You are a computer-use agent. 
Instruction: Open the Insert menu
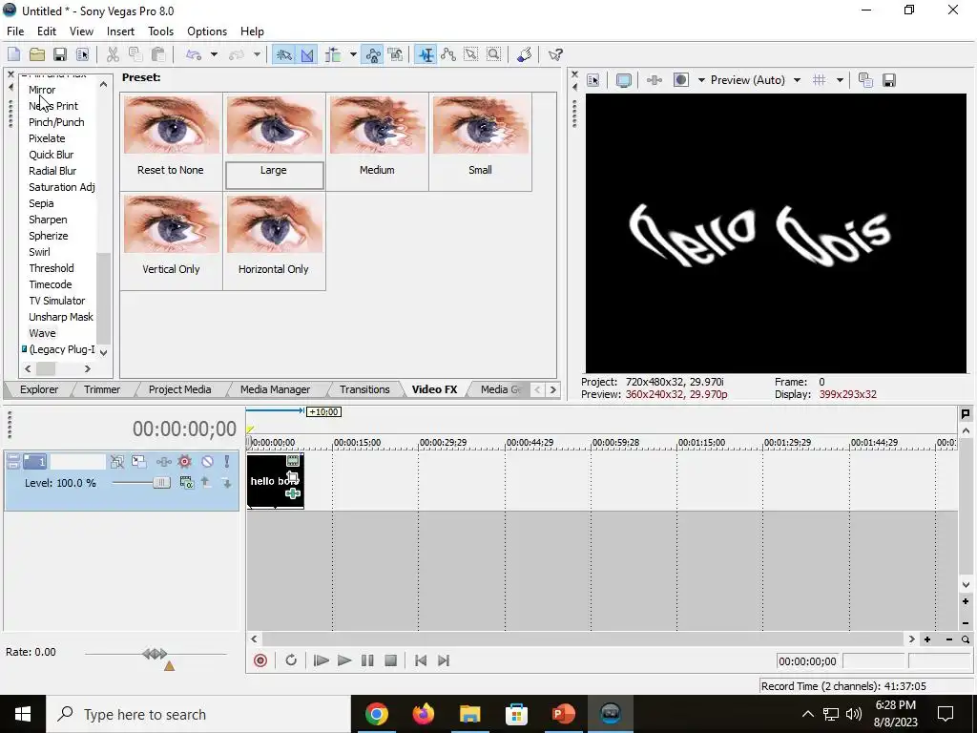tap(120, 31)
